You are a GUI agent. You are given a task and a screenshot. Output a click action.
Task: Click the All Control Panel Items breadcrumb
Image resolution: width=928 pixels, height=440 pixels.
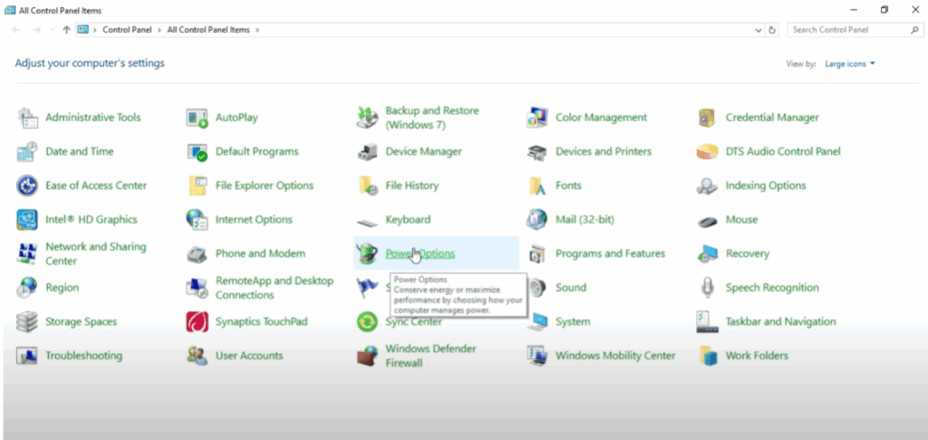208,30
